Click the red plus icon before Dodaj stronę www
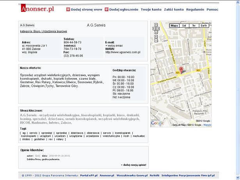This screenshot has width=240, height=180. [x=68, y=9]
